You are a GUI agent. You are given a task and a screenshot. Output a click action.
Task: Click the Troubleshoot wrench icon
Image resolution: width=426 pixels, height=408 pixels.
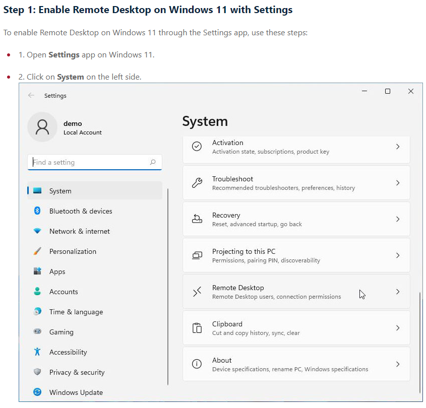pyautogui.click(x=197, y=183)
